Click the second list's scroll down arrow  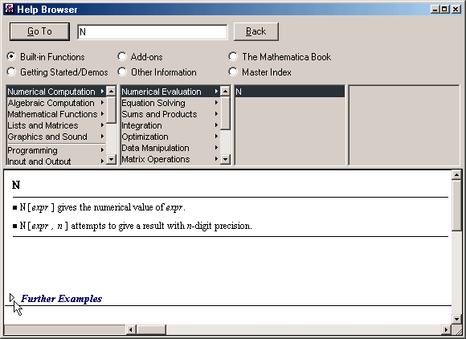pyautogui.click(x=225, y=160)
